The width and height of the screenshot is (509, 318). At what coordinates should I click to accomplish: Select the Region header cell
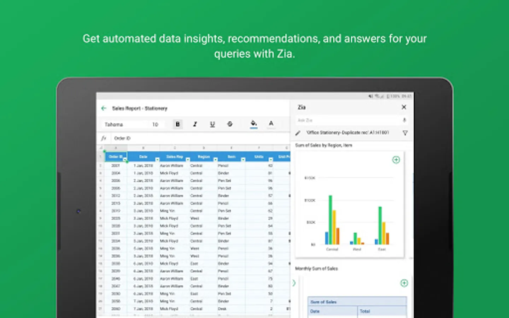click(204, 157)
